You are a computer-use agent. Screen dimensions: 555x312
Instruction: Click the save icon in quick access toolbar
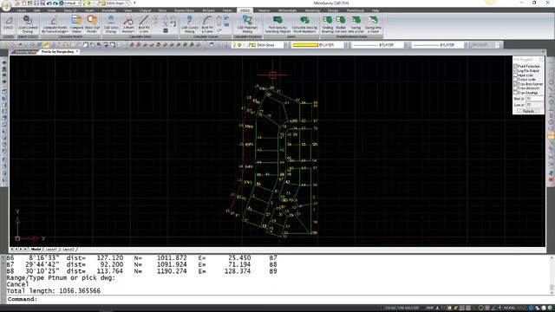36,3
